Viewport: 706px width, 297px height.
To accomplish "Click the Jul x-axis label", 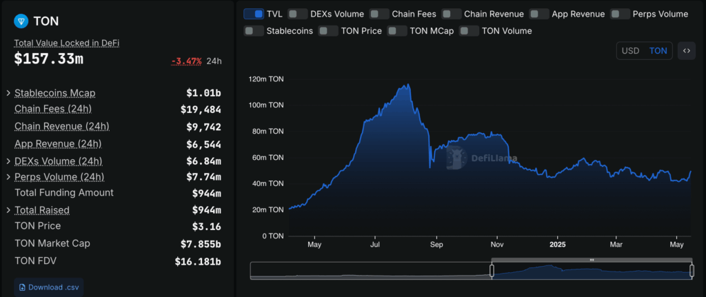I will click(375, 245).
